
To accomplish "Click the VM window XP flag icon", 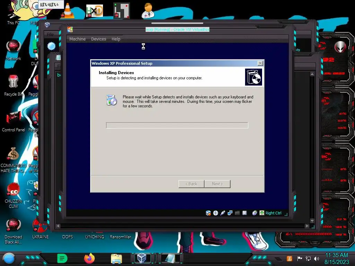I will [x=70, y=29].
